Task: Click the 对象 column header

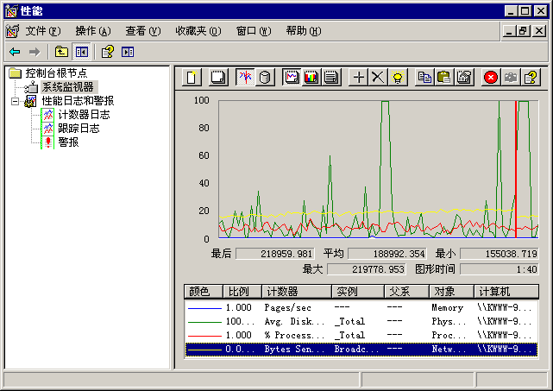Action: click(451, 292)
